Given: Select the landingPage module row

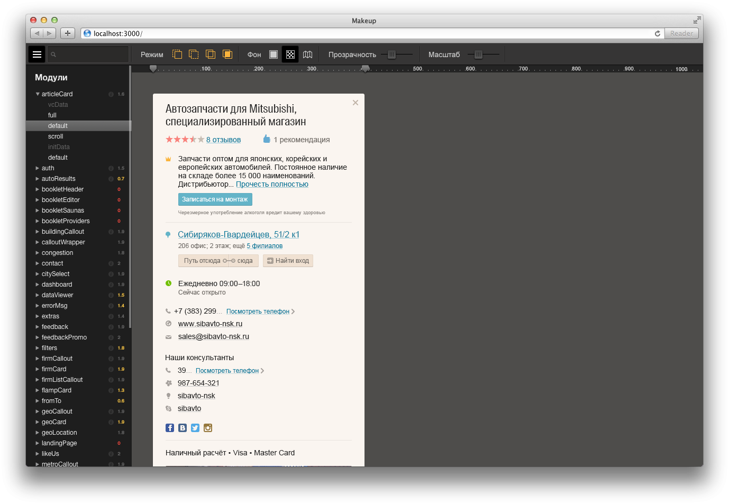Looking at the screenshot, I should (78, 443).
